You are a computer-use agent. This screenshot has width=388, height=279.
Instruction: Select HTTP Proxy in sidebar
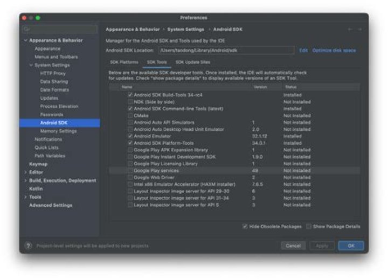pos(53,73)
